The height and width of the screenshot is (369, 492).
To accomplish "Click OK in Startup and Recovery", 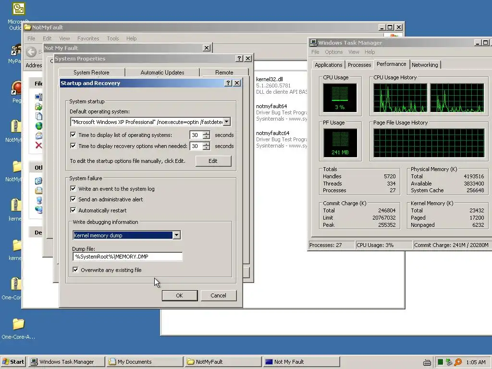I will 180,295.
